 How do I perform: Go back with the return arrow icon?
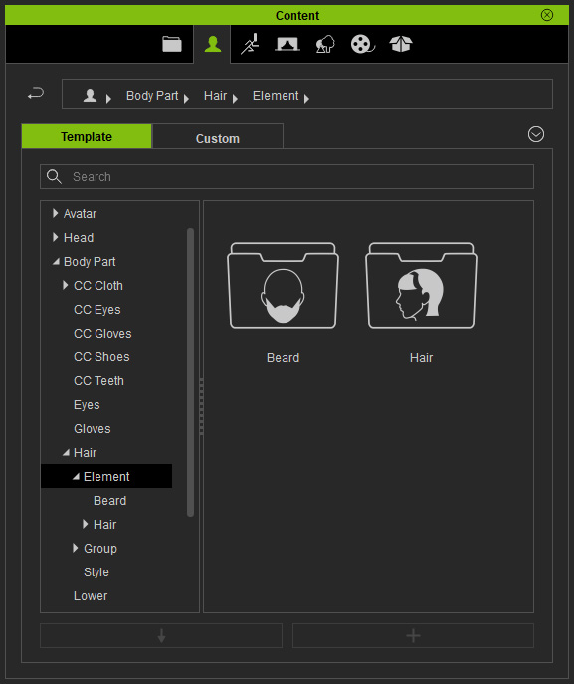point(36,94)
